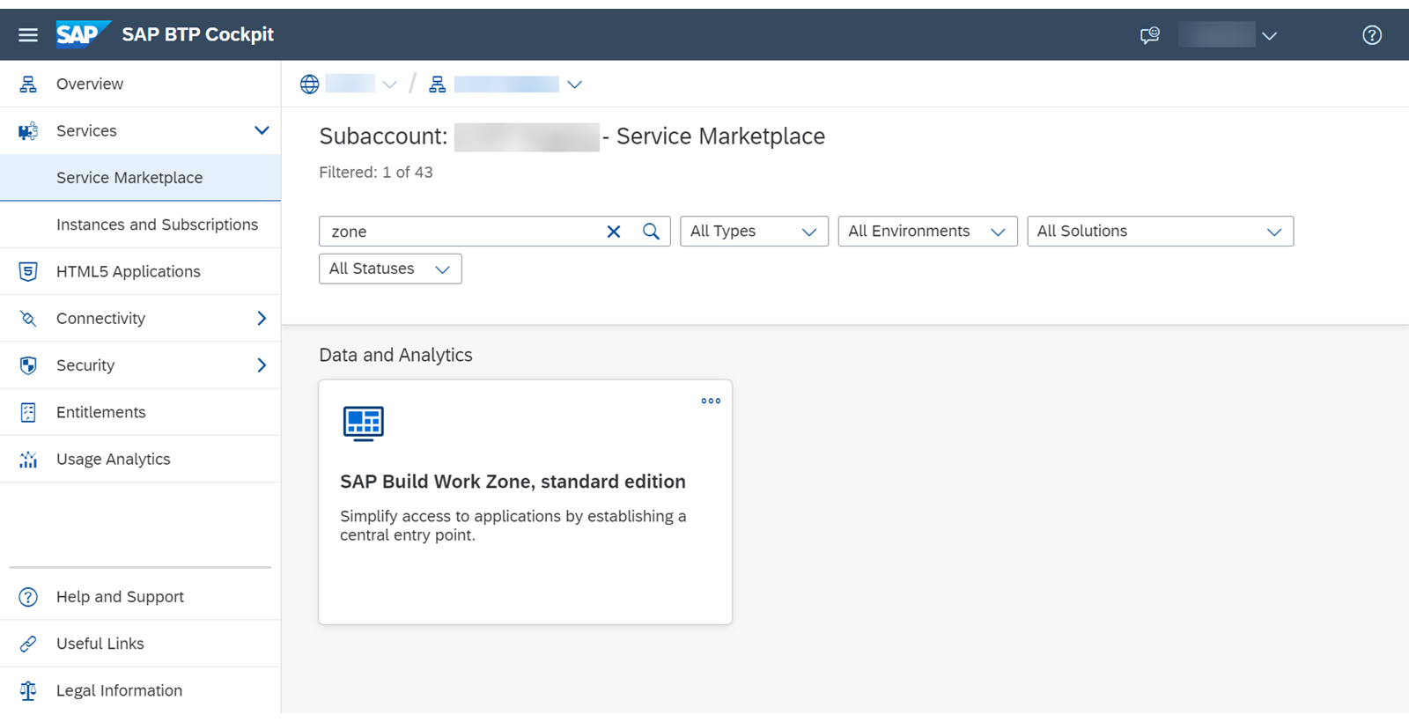Click the SAP BTP Cockpit title

[x=198, y=34]
